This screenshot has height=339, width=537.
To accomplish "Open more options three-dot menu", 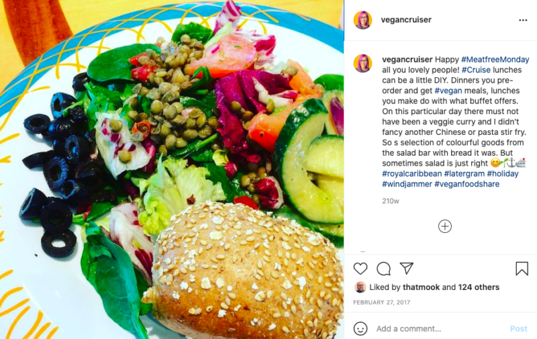I will tap(523, 20).
